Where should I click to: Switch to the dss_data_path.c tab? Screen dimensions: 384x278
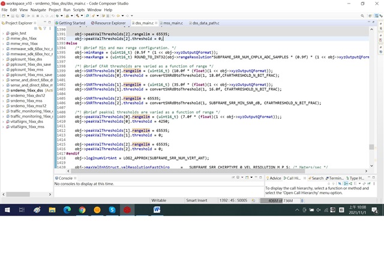pos(204,23)
